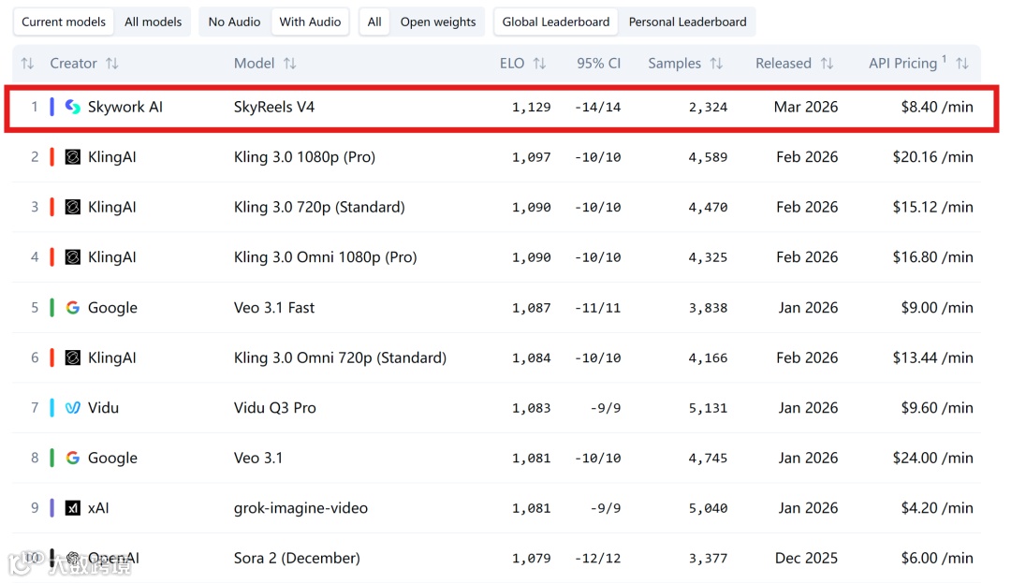This screenshot has width=1011, height=583.
Task: Click the API Pricing column header
Action: [x=902, y=63]
